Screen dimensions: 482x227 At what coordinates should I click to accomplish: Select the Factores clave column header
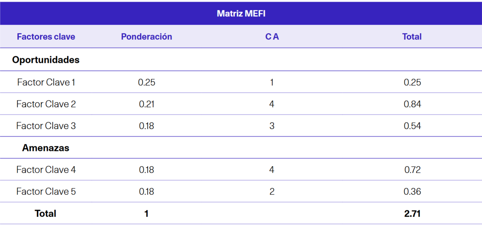tap(46, 36)
